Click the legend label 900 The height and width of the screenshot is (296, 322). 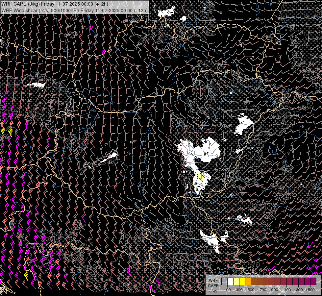pyautogui.click(x=275, y=290)
